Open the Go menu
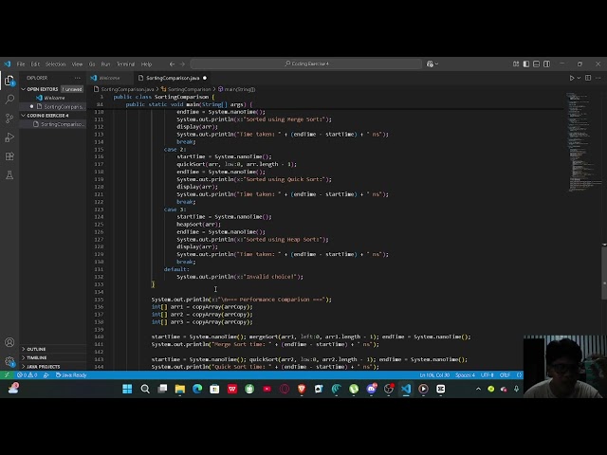The height and width of the screenshot is (455, 607). (x=92, y=64)
